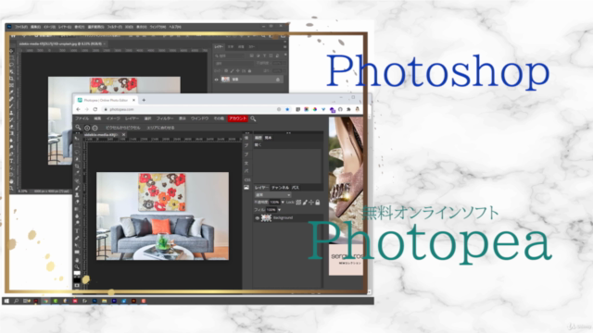Click Windows taskbar search icon

pyautogui.click(x=17, y=301)
